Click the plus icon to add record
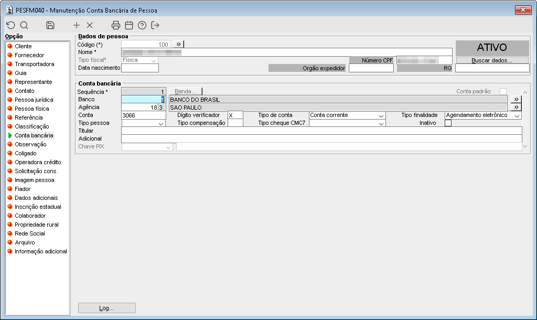This screenshot has height=320, width=537. (x=77, y=25)
